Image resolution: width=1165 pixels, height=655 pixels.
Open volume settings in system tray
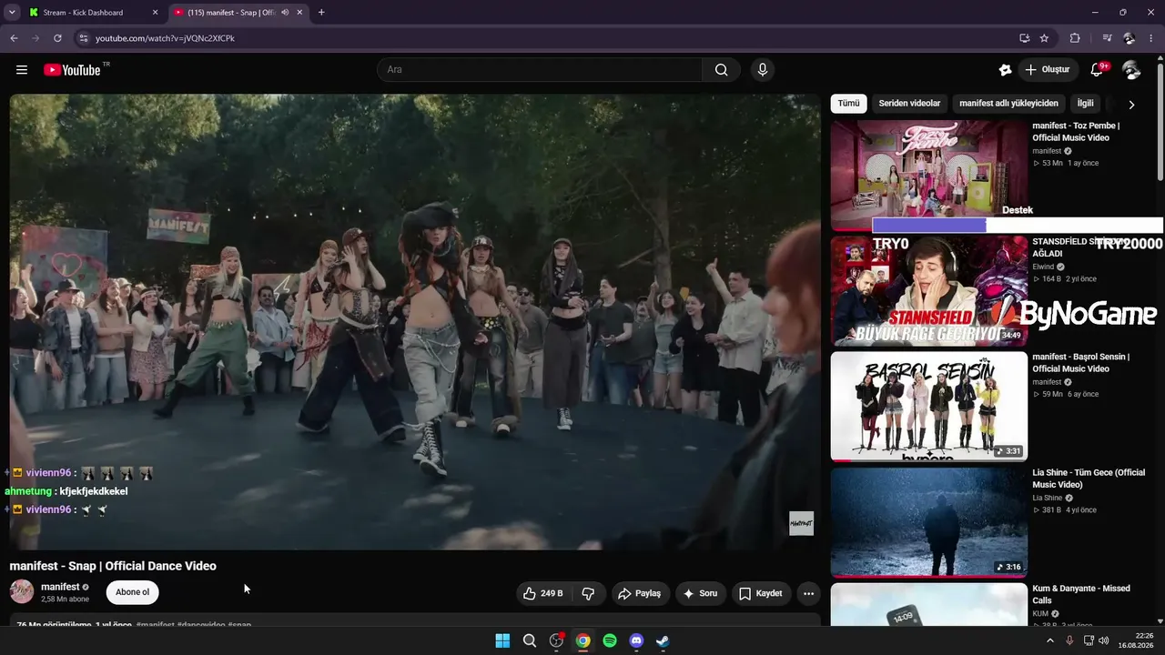click(x=1104, y=640)
